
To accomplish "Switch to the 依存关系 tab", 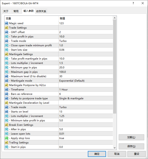I will click(x=41, y=11).
